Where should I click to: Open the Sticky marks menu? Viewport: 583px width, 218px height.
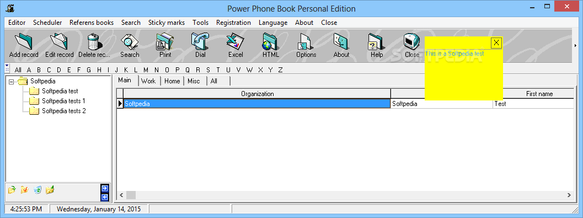click(167, 23)
